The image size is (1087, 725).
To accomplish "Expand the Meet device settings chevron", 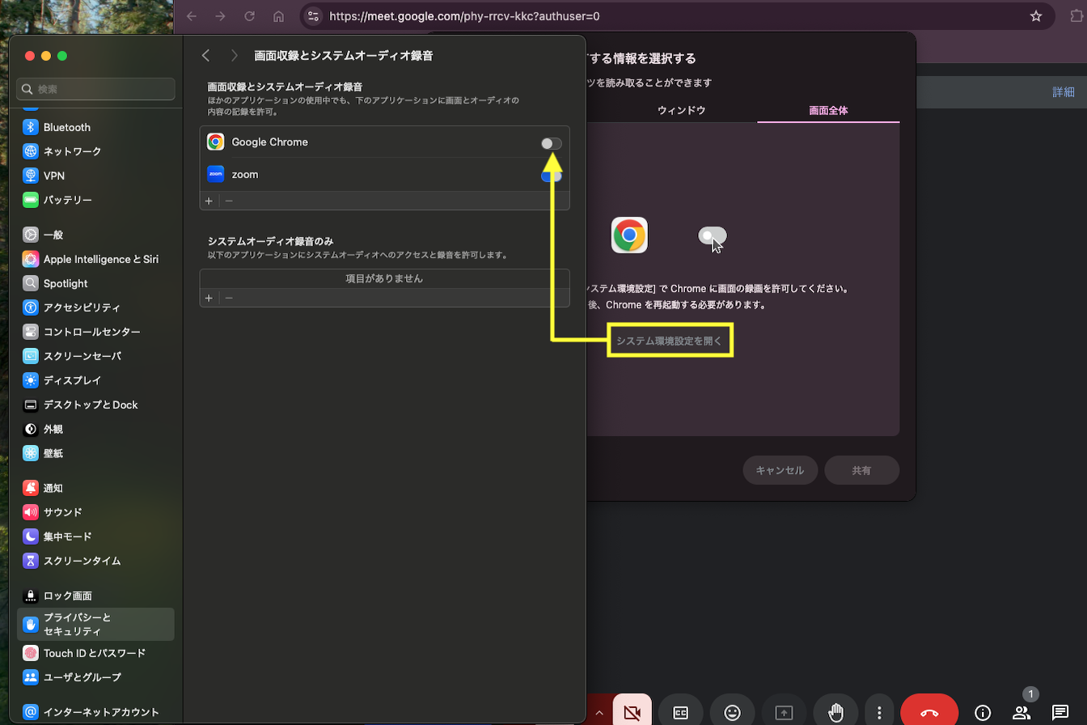I will (598, 712).
